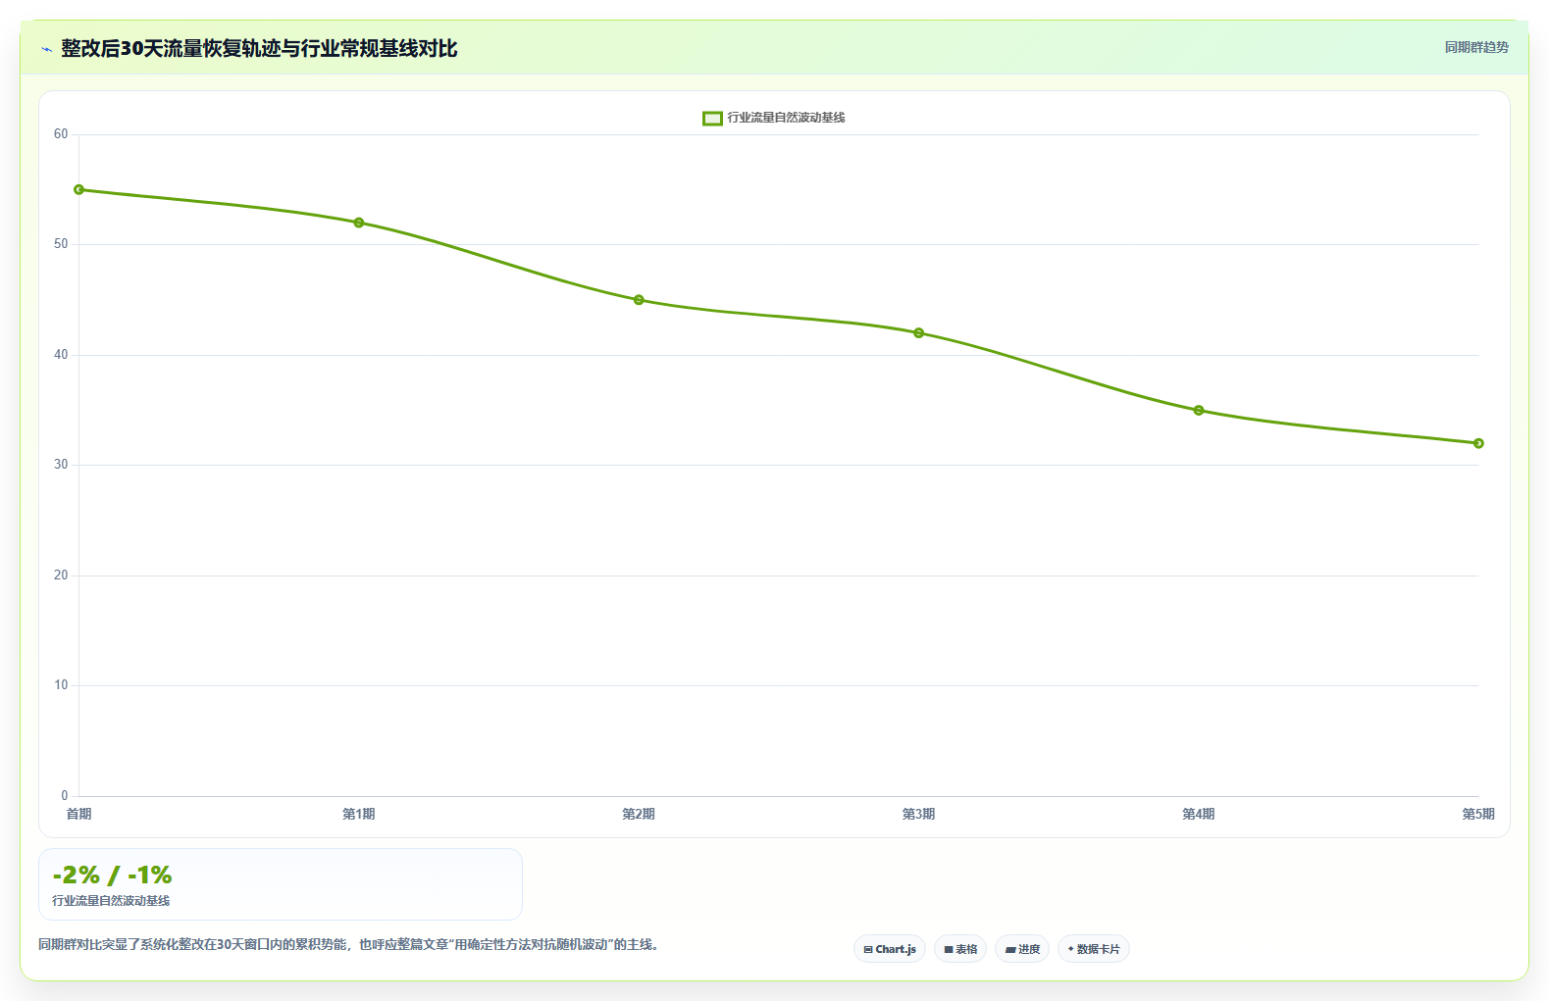
Task: Click the -2% / -1% metric value
Action: (112, 875)
